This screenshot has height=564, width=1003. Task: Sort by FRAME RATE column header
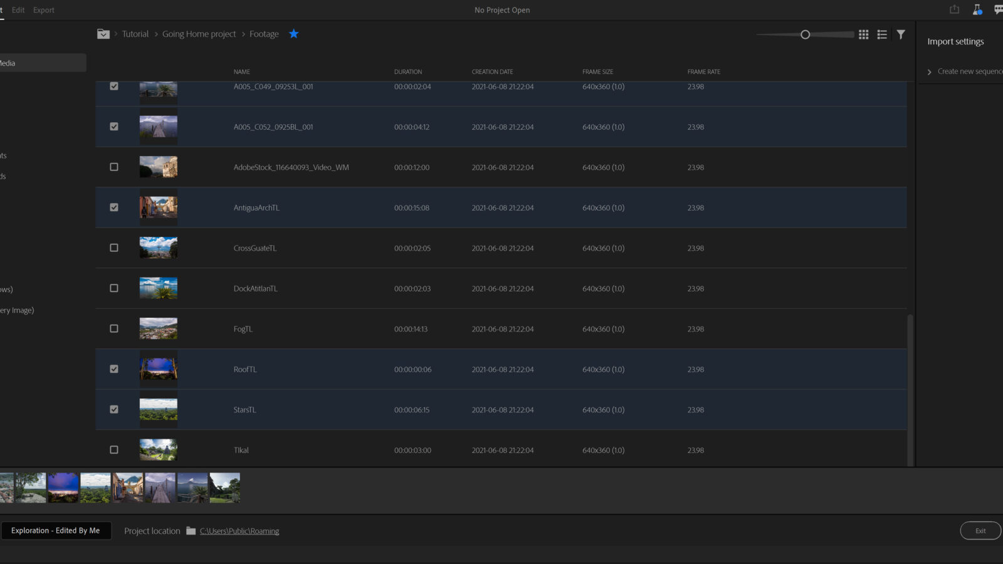pyautogui.click(x=704, y=72)
